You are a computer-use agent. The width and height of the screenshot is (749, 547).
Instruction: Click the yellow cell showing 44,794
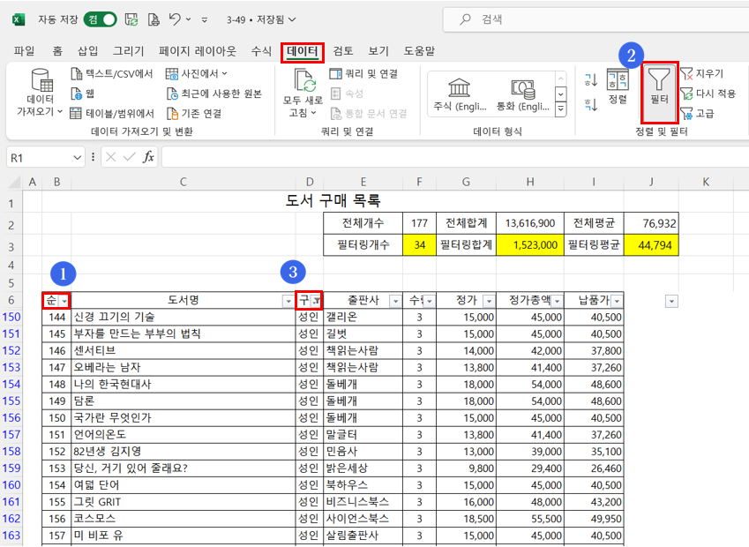click(x=651, y=245)
